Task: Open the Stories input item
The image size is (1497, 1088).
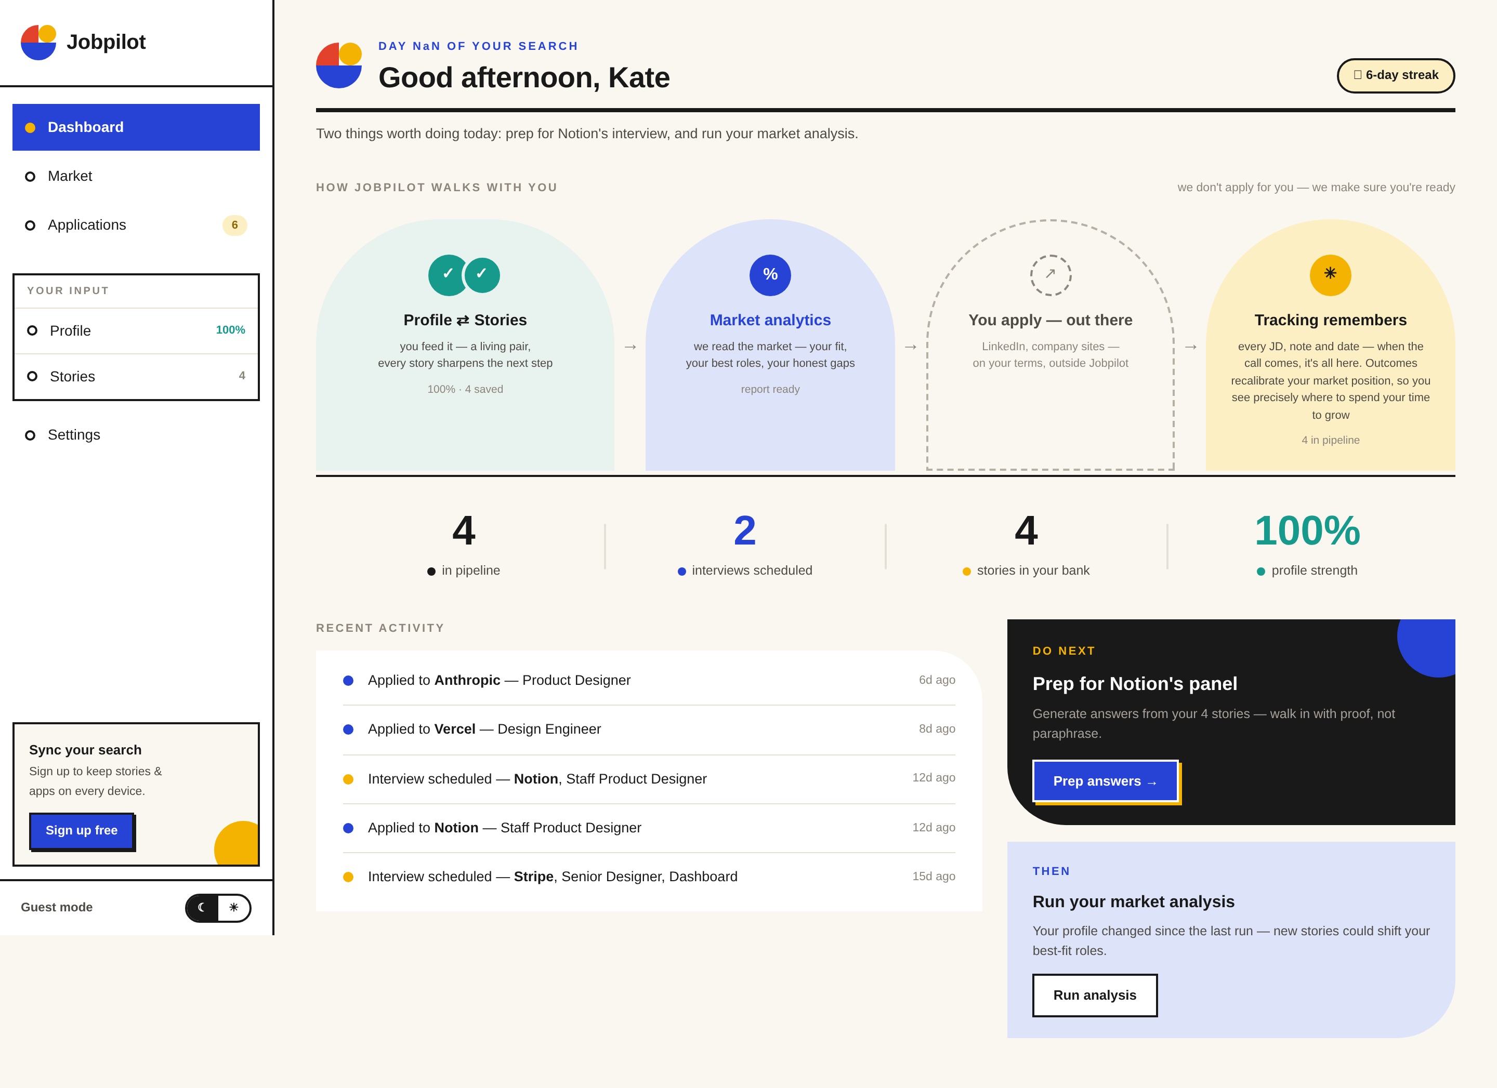Action: coord(136,376)
